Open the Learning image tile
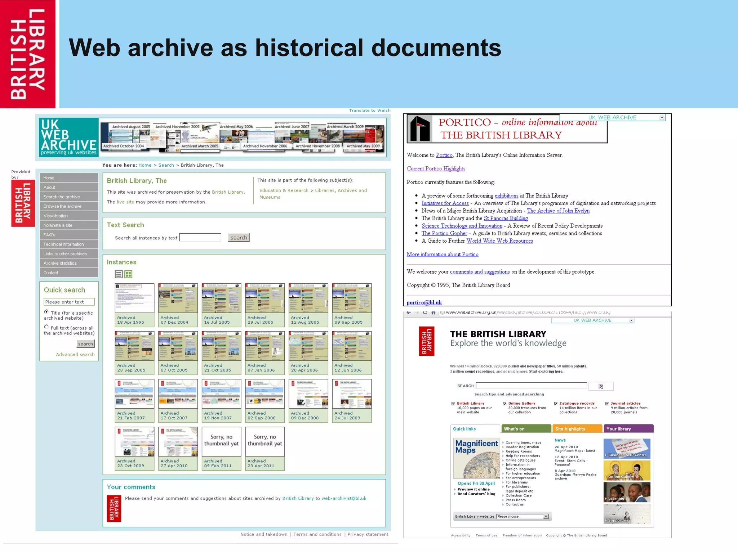The height and width of the screenshot is (553, 738). pos(627,492)
